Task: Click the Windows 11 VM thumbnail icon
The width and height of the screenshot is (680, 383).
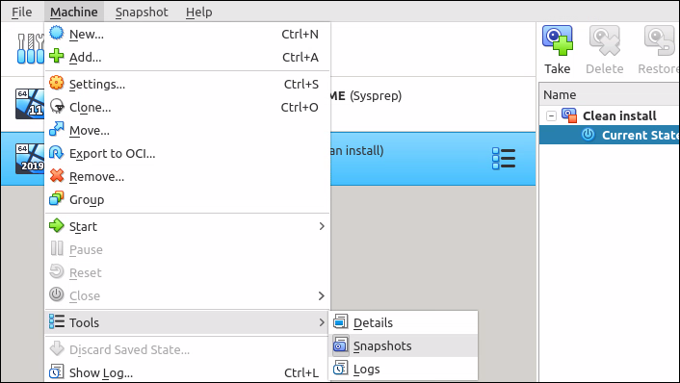Action: tap(30, 104)
